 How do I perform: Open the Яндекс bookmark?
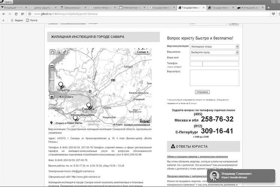click(x=17, y=20)
